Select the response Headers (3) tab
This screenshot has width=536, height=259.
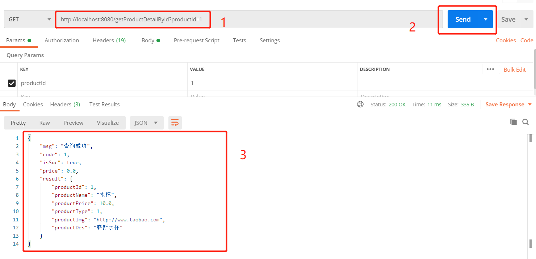tap(65, 105)
